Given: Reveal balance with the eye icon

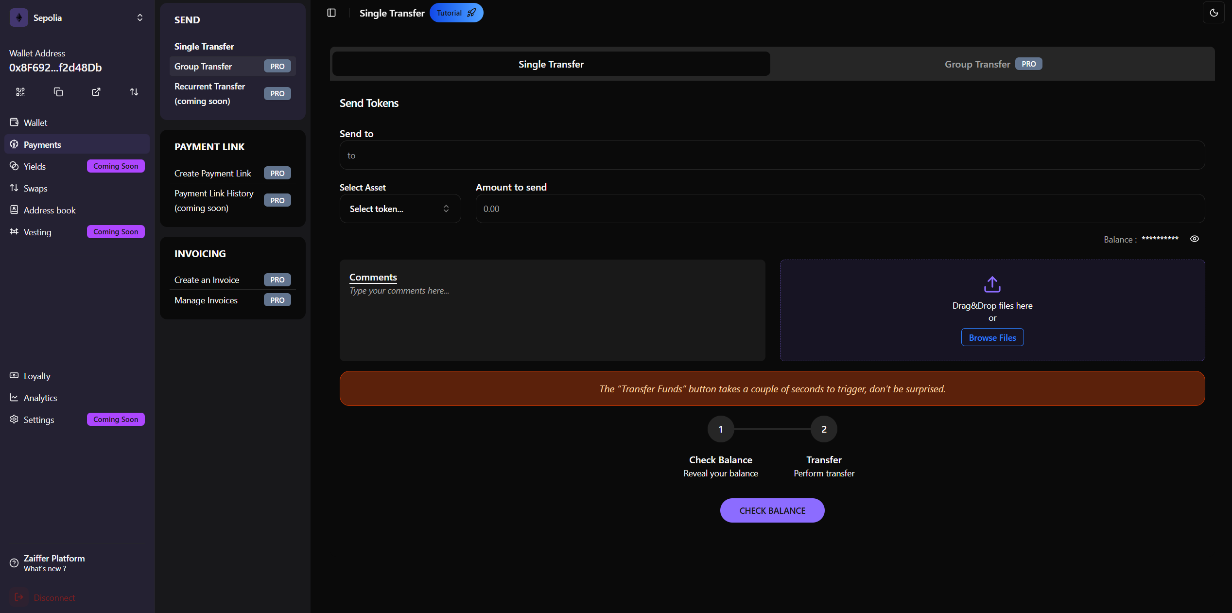Looking at the screenshot, I should point(1194,239).
